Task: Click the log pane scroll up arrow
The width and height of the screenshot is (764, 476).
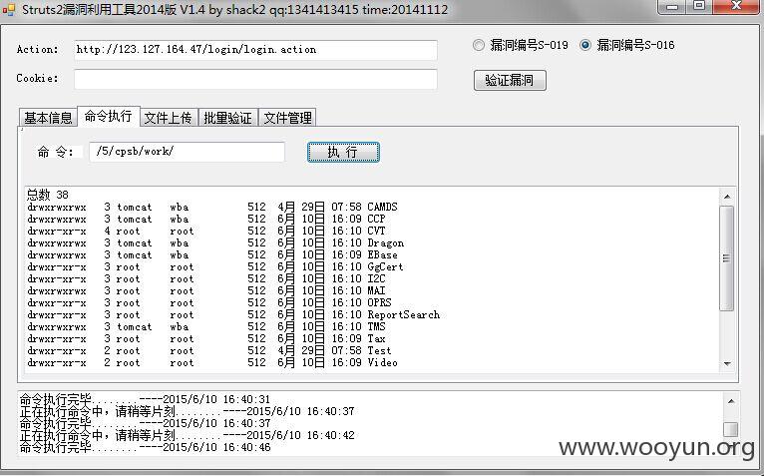Action: tap(730, 401)
